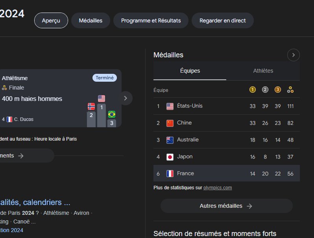
Task: Show next event card with chevron
Action: click(126, 98)
